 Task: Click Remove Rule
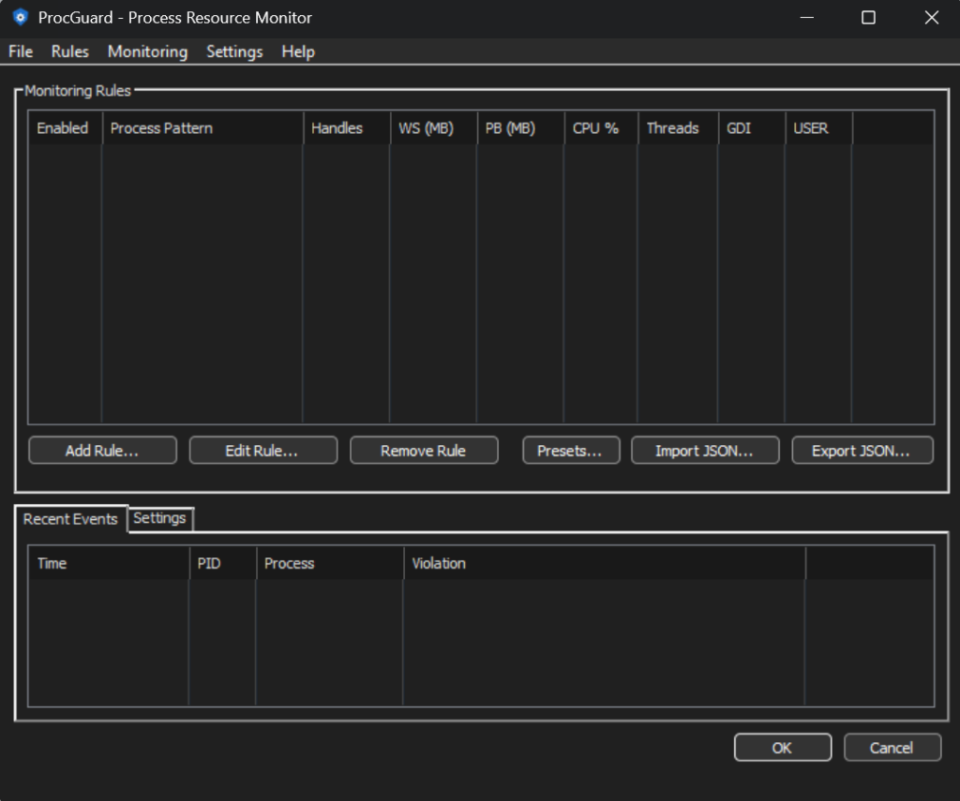[x=424, y=450]
